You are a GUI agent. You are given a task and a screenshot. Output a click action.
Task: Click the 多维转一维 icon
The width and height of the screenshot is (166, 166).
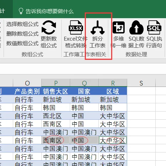119,27
